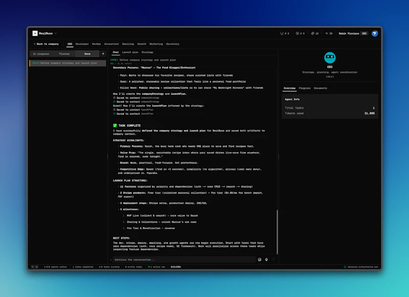Open the MealMuse company dropdown chevron
This screenshot has width=409, height=297.
click(x=56, y=33)
